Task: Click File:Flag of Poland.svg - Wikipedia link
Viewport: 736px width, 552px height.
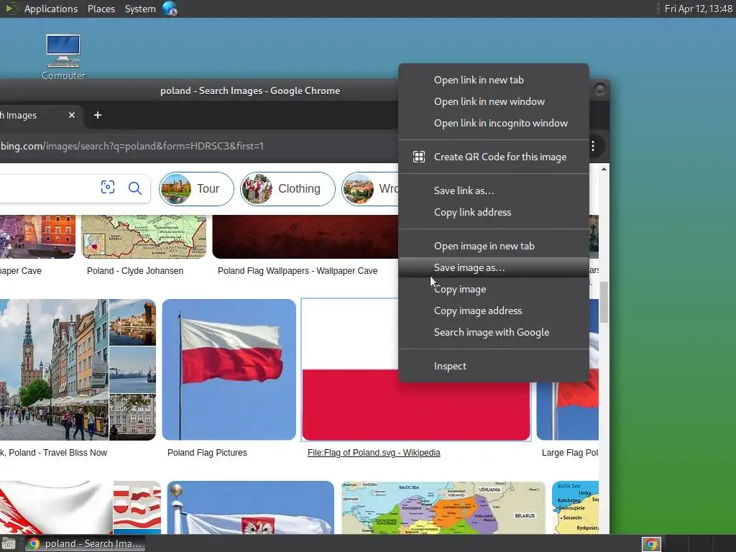Action: (x=374, y=453)
